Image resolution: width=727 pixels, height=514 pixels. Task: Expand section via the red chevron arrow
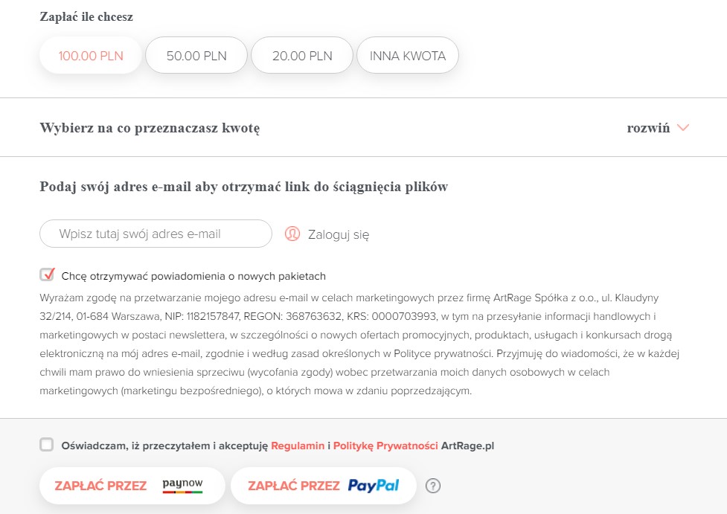click(x=683, y=127)
